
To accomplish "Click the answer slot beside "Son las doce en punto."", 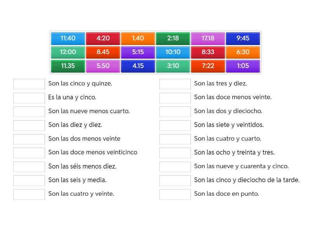I will click(x=175, y=193).
